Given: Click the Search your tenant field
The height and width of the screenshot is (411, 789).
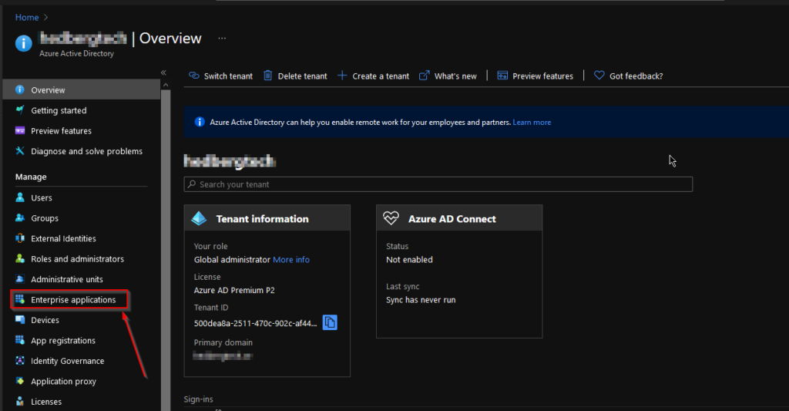Looking at the screenshot, I should tap(438, 184).
